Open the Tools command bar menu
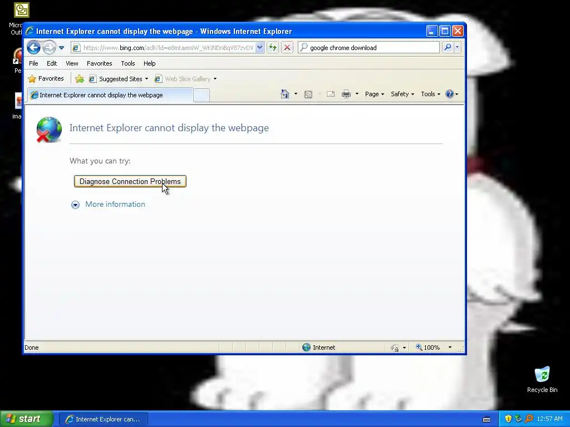The width and height of the screenshot is (570, 427). click(x=430, y=94)
